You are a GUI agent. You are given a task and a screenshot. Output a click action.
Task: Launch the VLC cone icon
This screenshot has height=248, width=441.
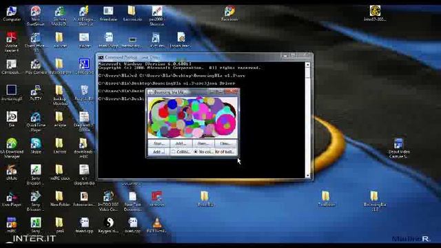point(157,225)
